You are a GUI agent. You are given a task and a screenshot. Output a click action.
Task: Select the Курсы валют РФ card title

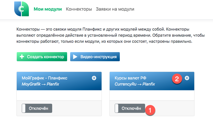point(130,78)
